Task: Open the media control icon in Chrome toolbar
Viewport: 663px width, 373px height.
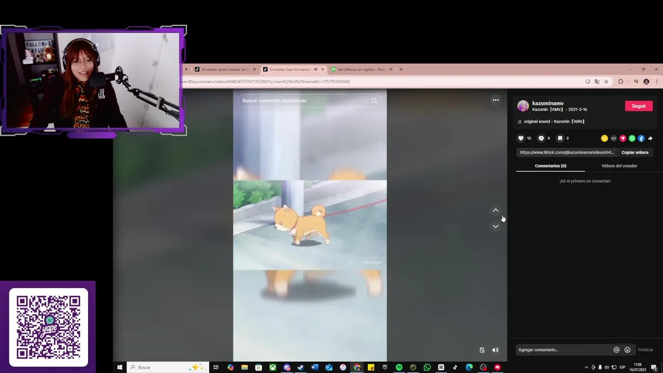Action: (636, 81)
